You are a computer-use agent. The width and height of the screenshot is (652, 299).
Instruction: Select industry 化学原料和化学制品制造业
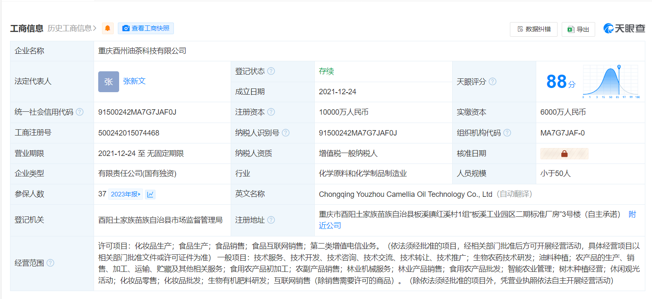click(363, 174)
